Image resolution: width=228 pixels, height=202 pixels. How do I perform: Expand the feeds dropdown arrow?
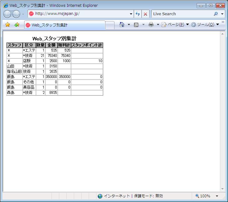point(143,25)
